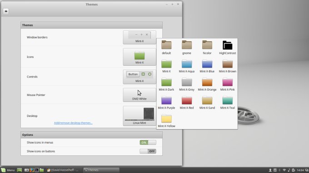The image size is (309, 173).
Task: Pick the Mint-X-Orange icon theme
Action: (207, 84)
